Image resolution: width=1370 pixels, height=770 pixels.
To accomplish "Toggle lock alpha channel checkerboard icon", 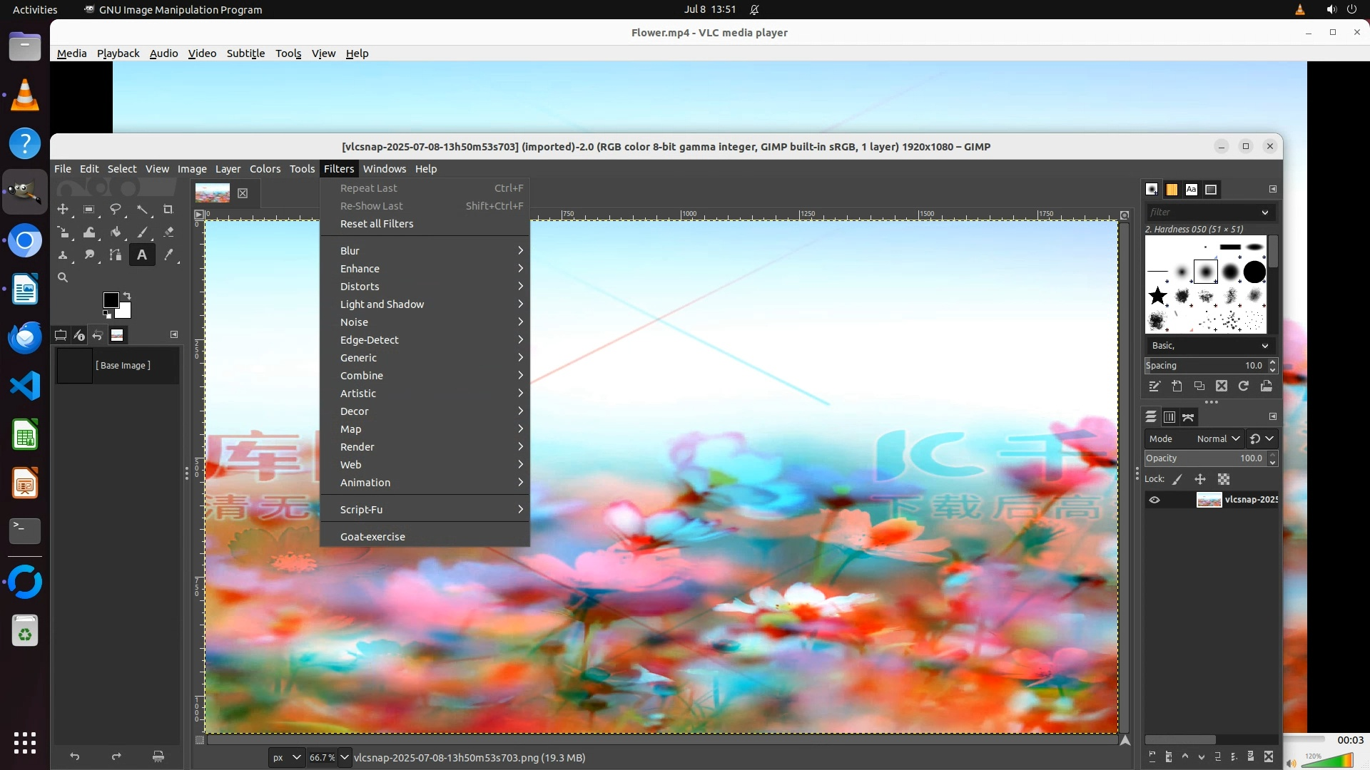I will tap(1224, 479).
